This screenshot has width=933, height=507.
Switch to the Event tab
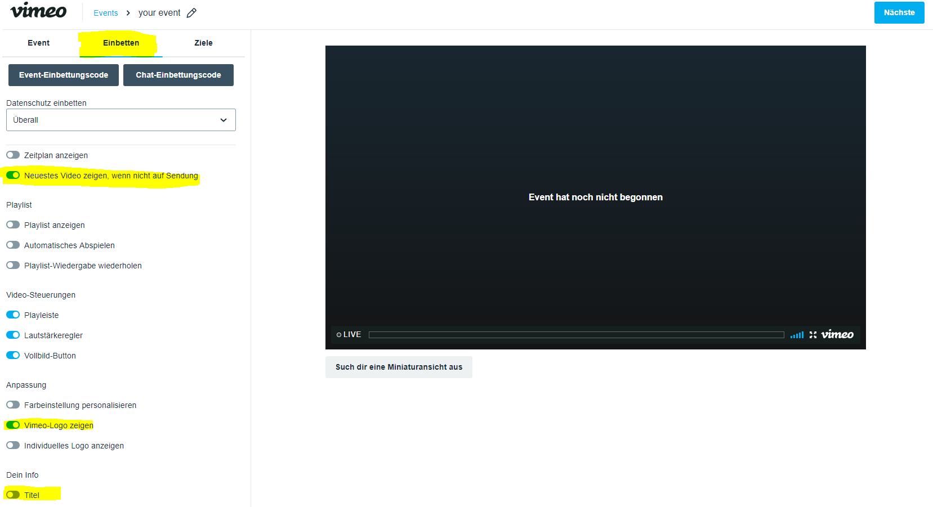38,43
